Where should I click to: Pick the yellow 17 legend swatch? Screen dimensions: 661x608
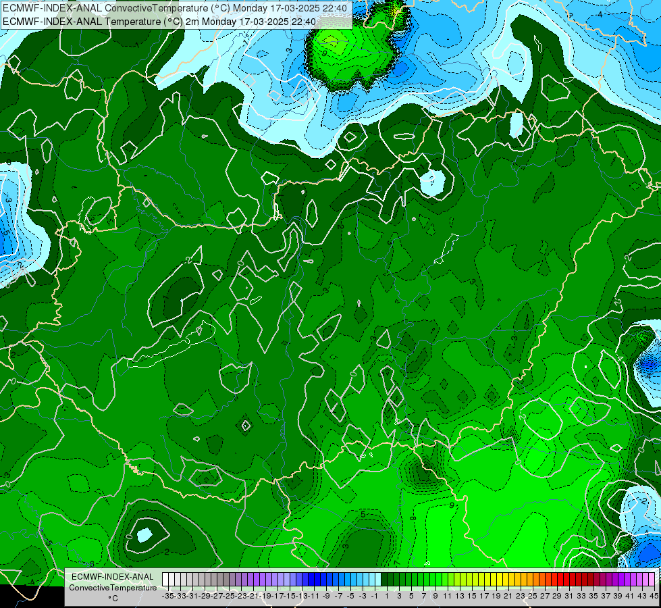click(x=482, y=580)
